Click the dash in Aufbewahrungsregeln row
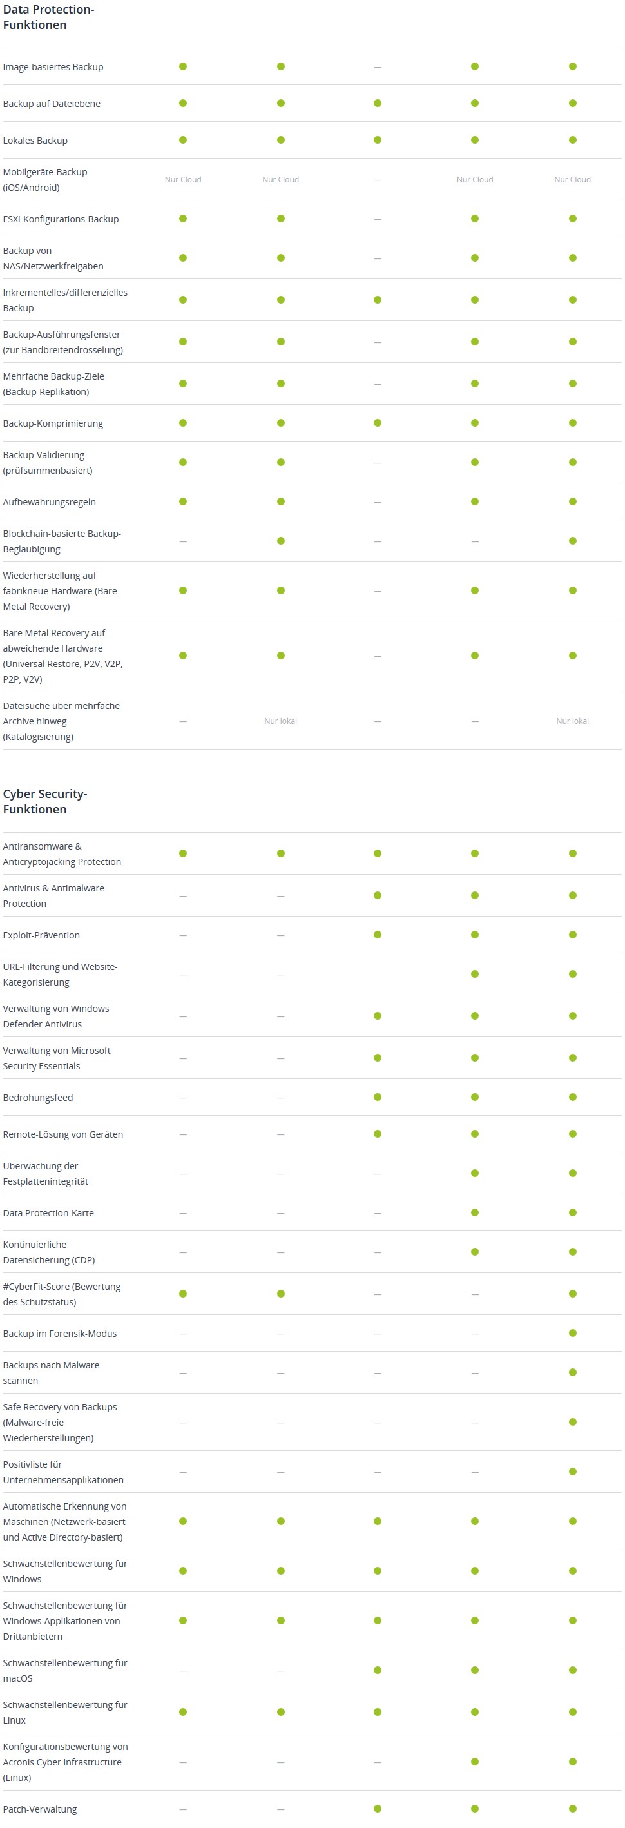This screenshot has height=1828, width=625. [x=378, y=501]
